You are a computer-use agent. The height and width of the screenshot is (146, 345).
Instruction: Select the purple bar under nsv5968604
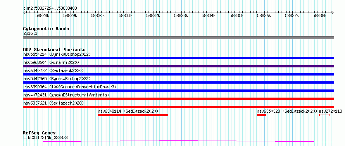tap(178, 66)
